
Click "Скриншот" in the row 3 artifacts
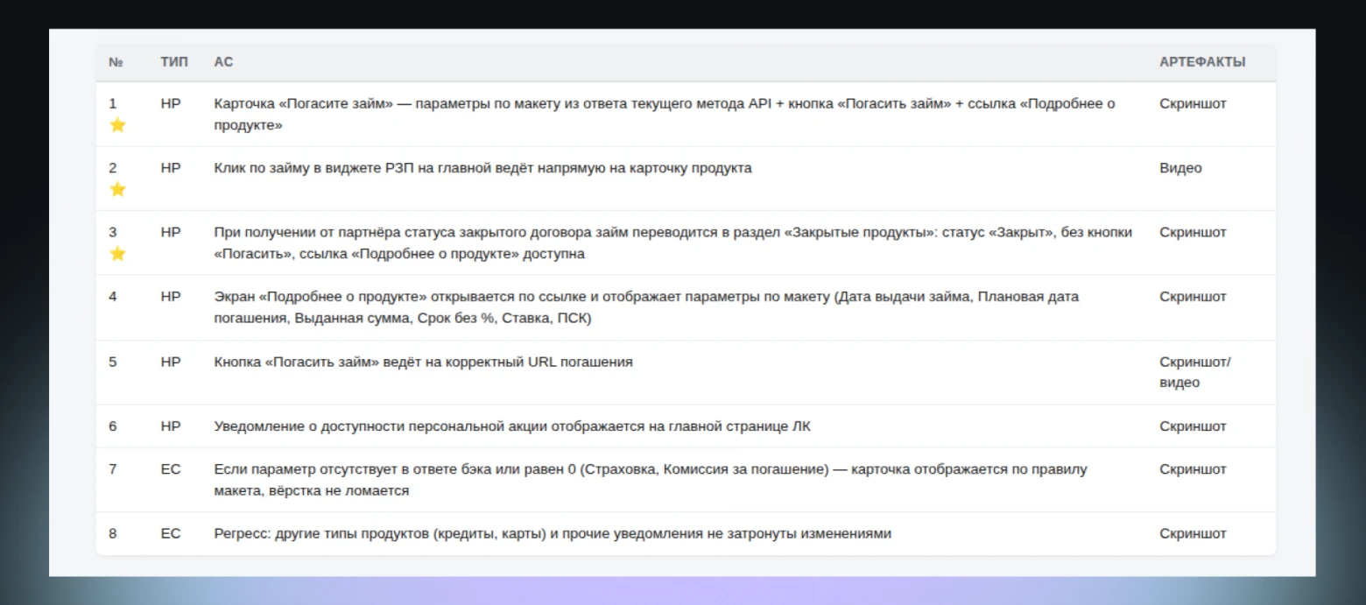[x=1193, y=232]
